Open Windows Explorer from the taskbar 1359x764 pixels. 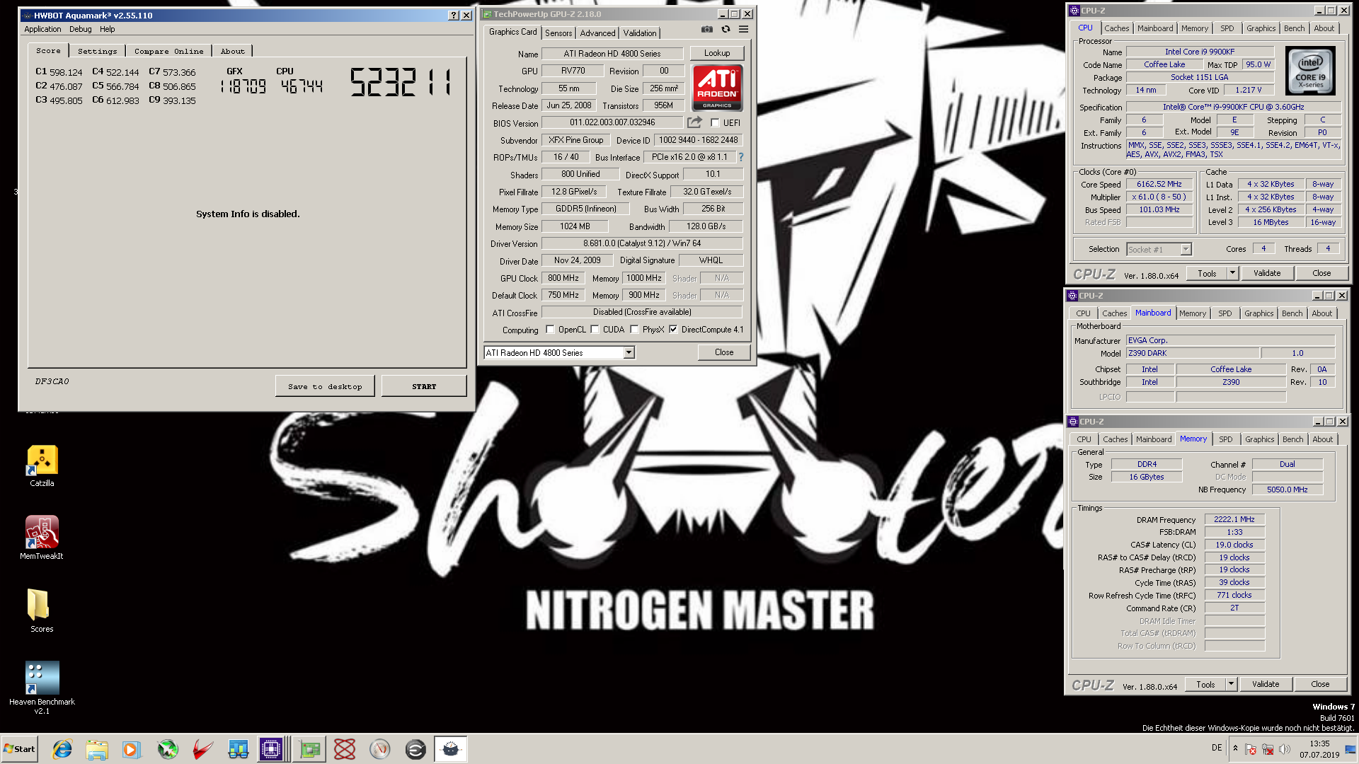[x=97, y=749]
